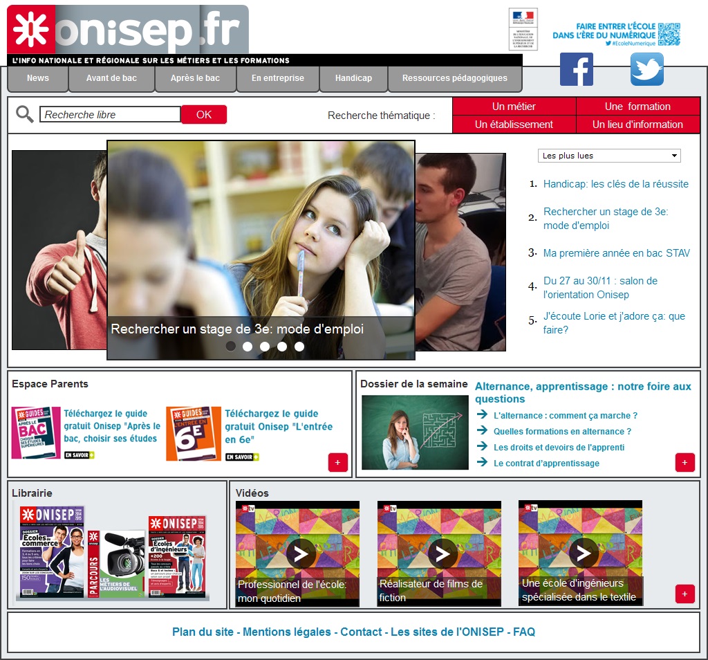Select the first carousel slide dot
This screenshot has width=708, height=660.
[x=231, y=346]
